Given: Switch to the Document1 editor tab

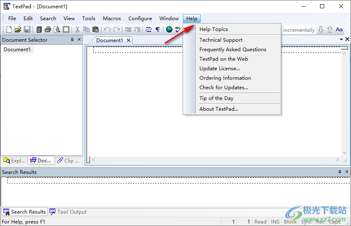Looking at the screenshot, I should click(x=110, y=40).
